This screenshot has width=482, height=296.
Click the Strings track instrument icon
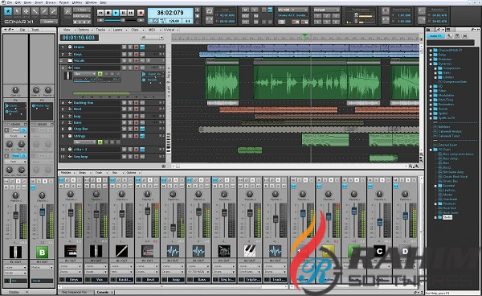click(70, 136)
